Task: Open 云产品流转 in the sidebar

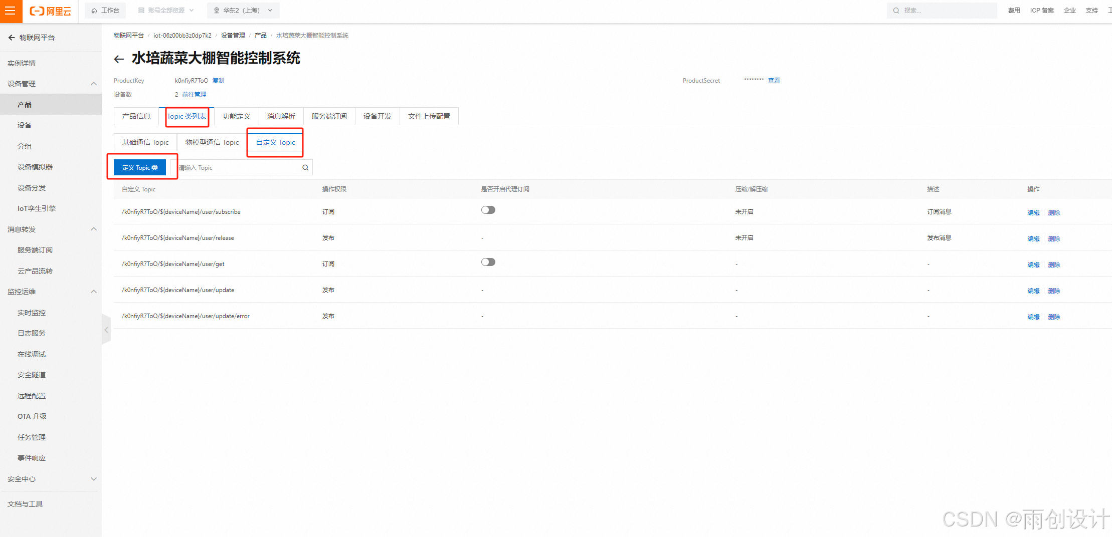Action: tap(35, 271)
